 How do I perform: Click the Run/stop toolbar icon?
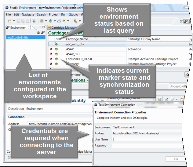pyautogui.click(x=75, y=21)
